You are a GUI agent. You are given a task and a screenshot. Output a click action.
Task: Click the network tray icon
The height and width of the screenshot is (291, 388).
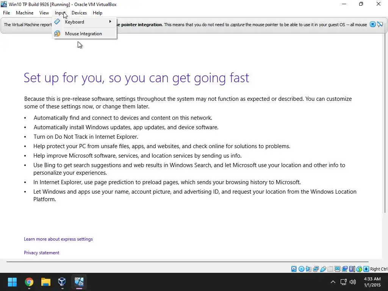point(343,282)
